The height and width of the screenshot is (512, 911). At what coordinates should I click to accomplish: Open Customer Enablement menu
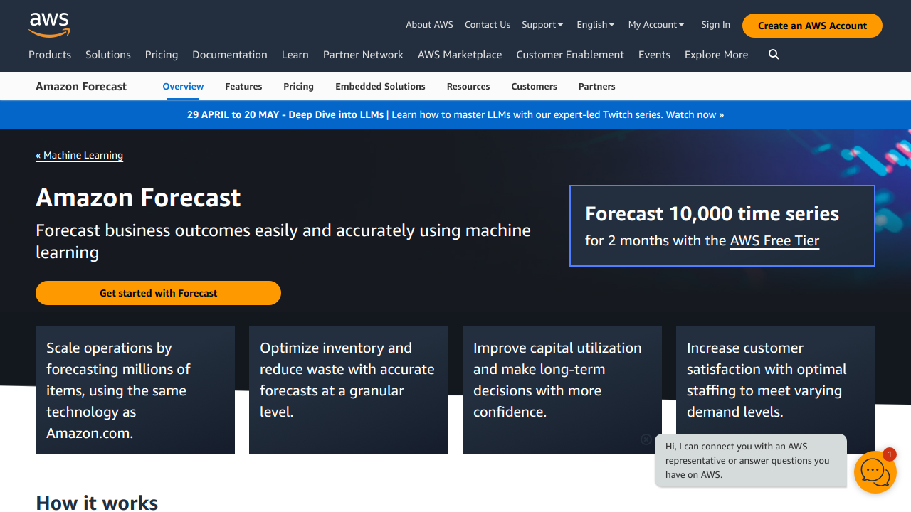coord(570,55)
